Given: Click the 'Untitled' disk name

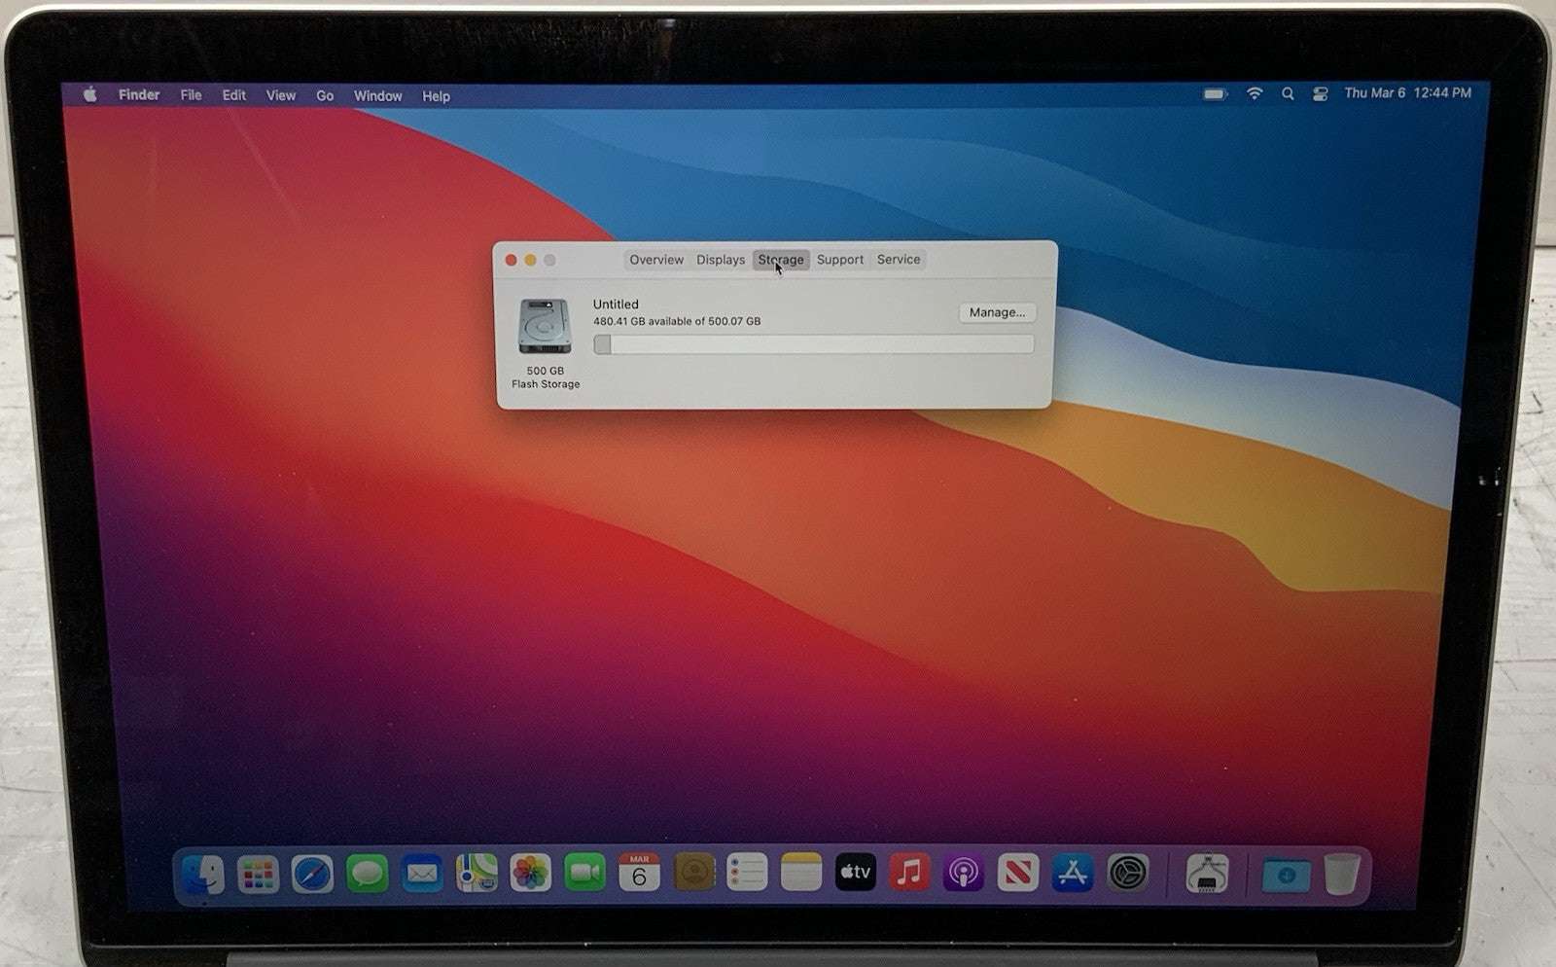Looking at the screenshot, I should [616, 304].
